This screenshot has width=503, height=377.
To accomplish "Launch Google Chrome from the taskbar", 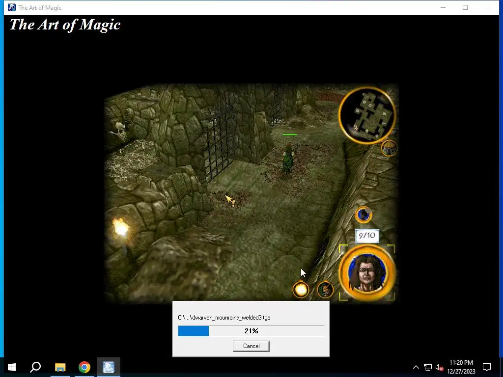I will 84,367.
